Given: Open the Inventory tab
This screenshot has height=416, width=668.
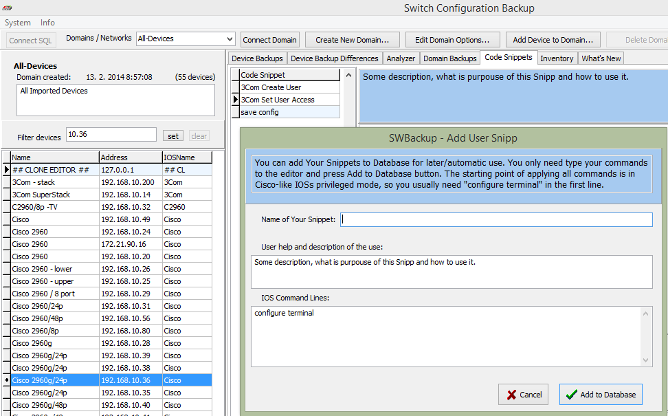Looking at the screenshot, I should [557, 58].
